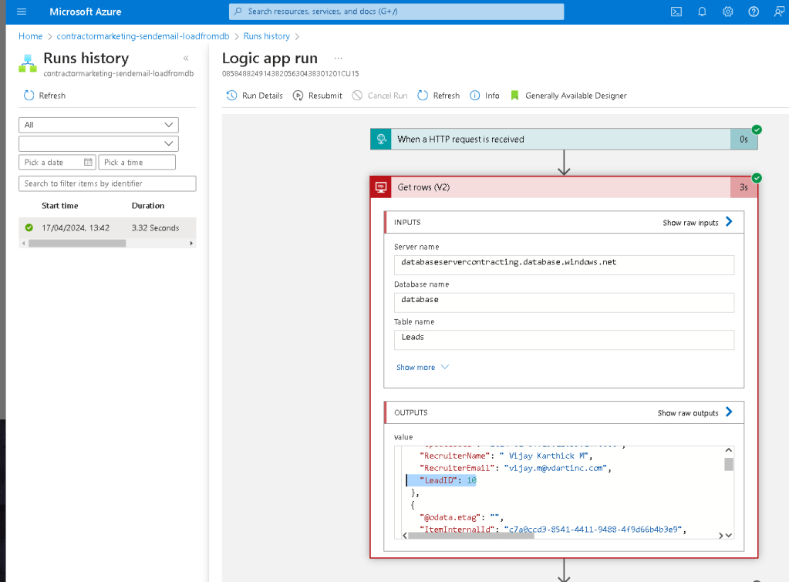Screen dimensions: 789x582
Task: Click the Start time column header
Action: pyautogui.click(x=60, y=206)
